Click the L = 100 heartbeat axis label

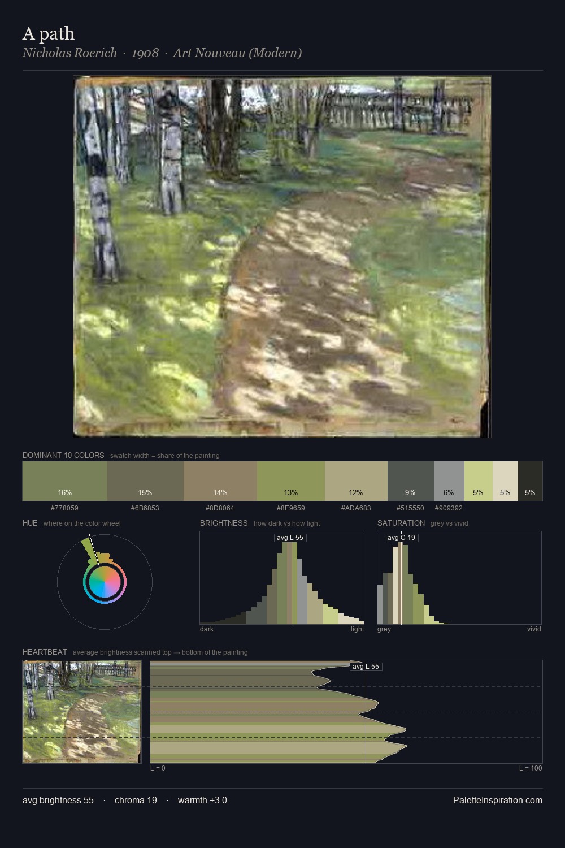531,768
